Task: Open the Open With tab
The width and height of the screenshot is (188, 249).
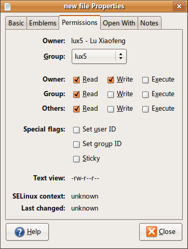Action: click(x=119, y=23)
